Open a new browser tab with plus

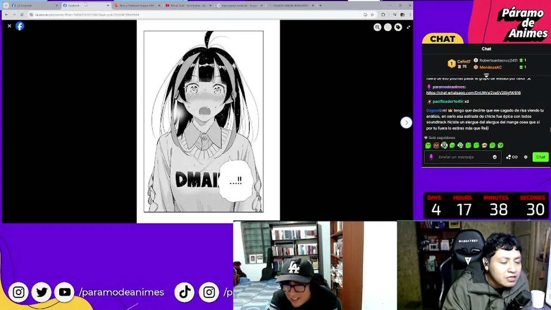320,6
